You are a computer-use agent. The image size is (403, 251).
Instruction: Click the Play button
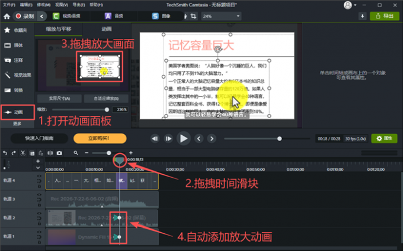184,138
